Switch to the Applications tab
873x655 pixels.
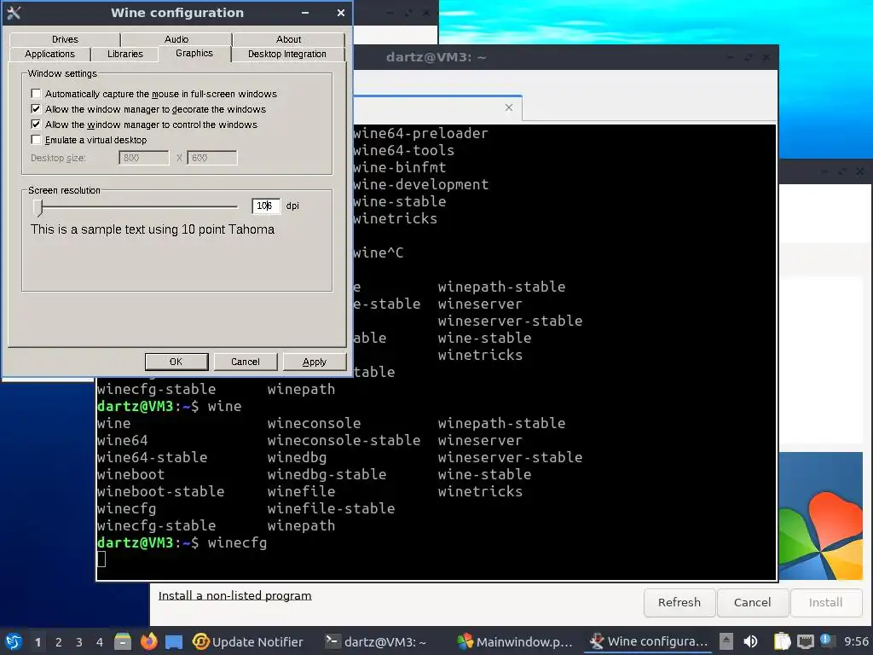tap(49, 54)
